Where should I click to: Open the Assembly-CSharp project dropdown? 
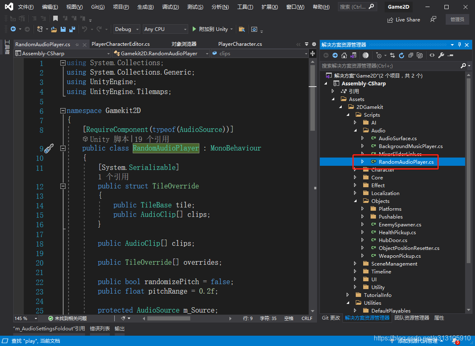point(62,54)
